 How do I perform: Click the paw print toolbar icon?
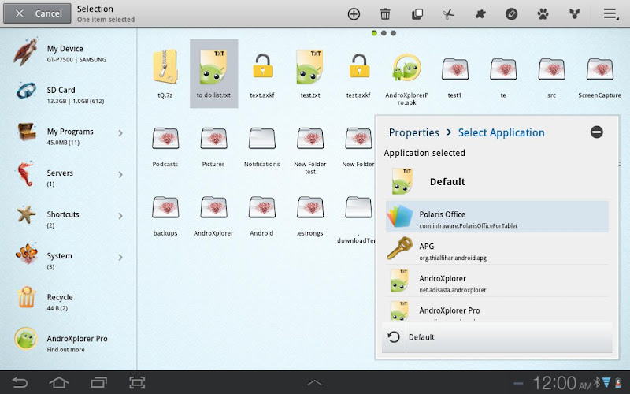point(543,14)
